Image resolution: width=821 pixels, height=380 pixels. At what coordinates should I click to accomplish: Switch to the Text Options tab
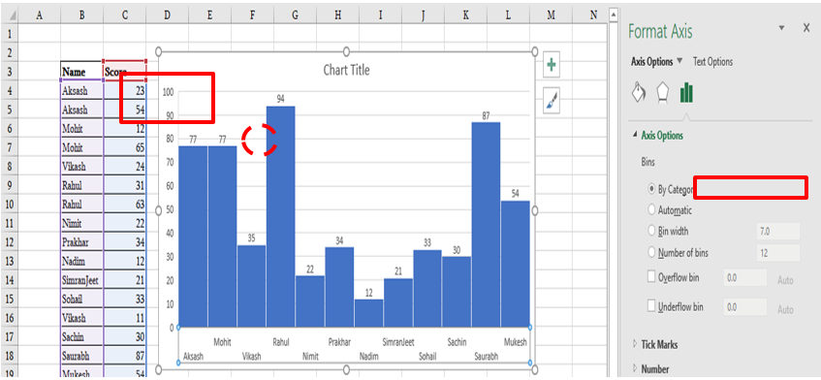712,62
